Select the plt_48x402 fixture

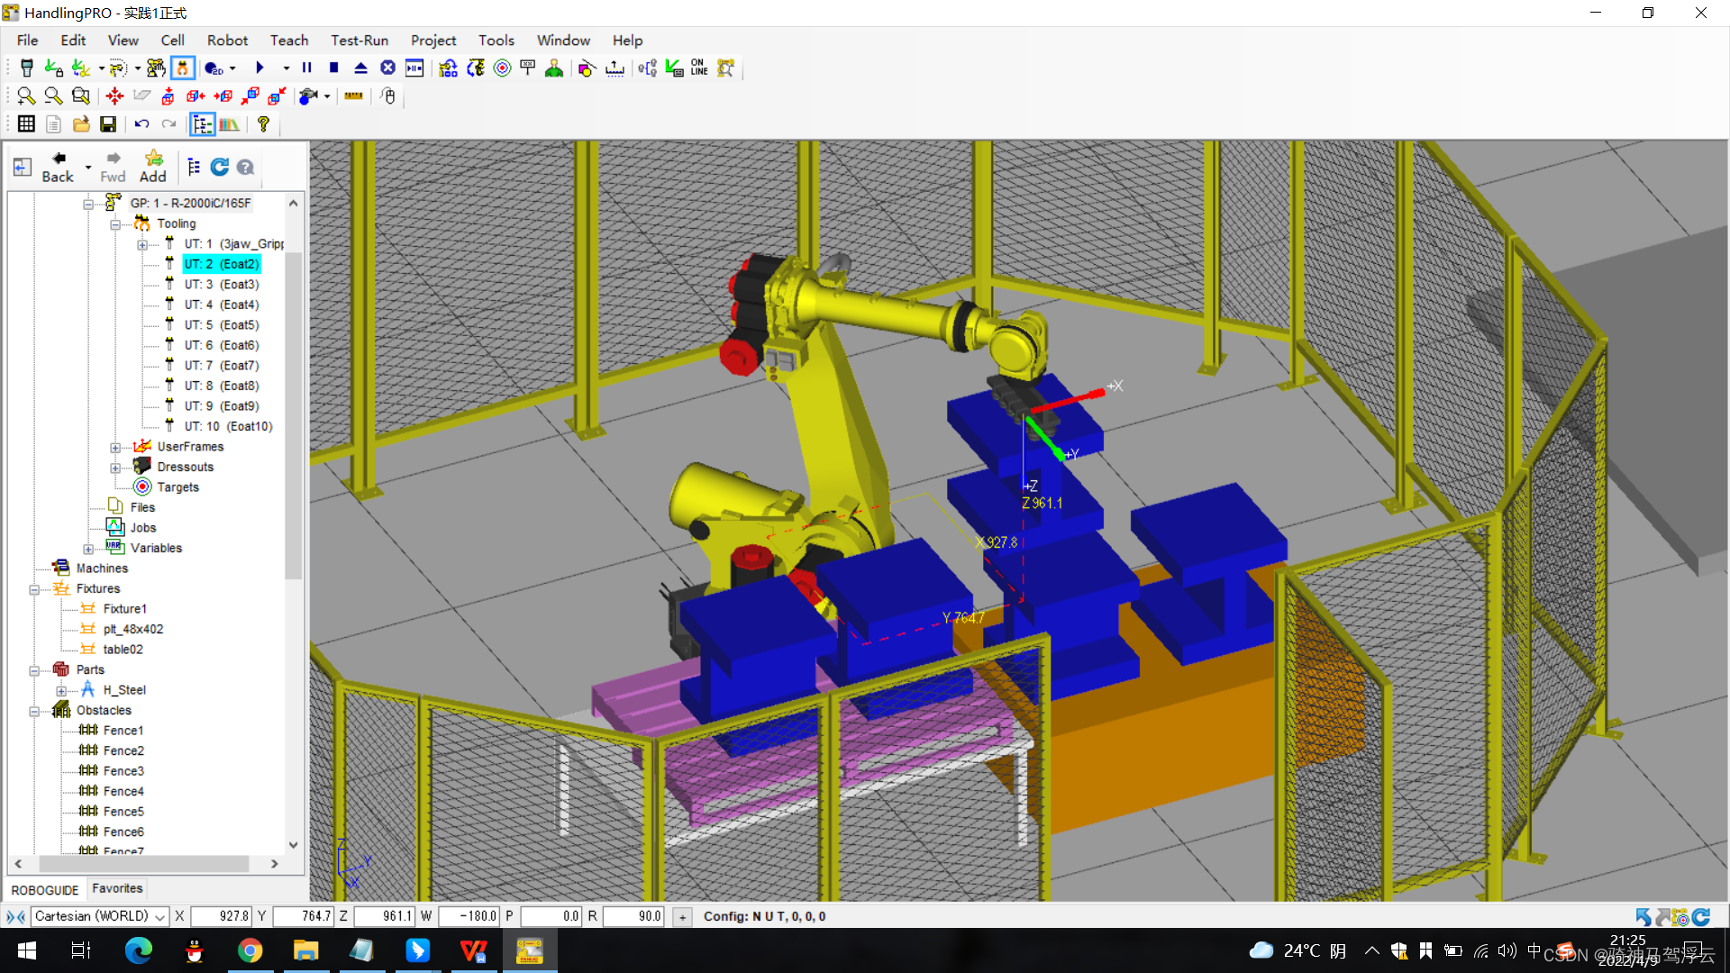pos(133,630)
